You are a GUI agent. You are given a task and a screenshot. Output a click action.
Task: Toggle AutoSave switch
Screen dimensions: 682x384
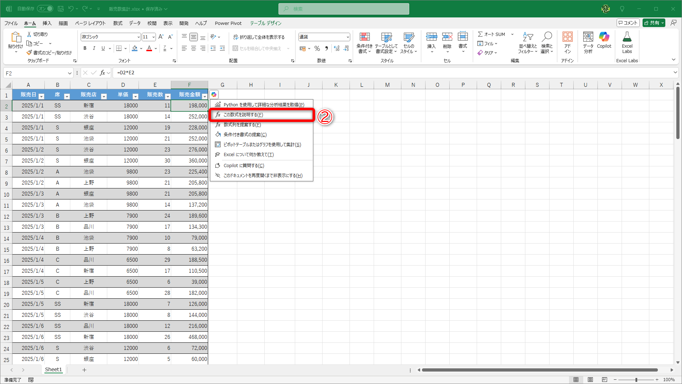[x=45, y=9]
